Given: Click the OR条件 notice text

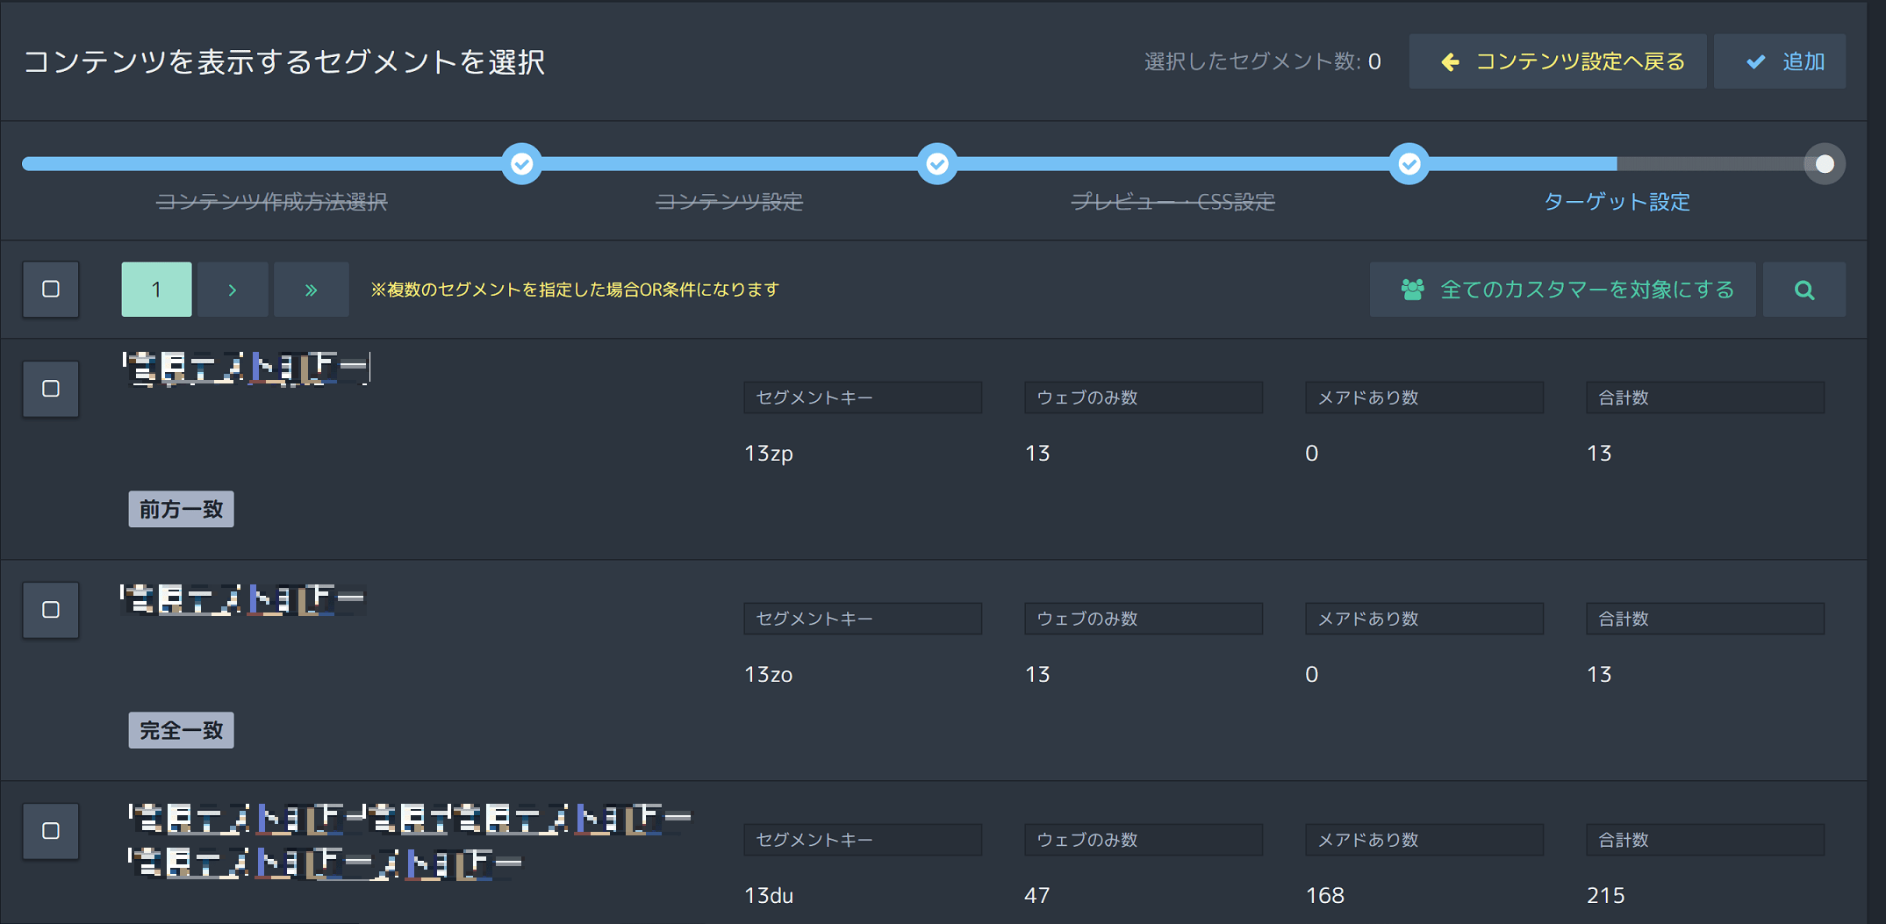Looking at the screenshot, I should tap(575, 290).
